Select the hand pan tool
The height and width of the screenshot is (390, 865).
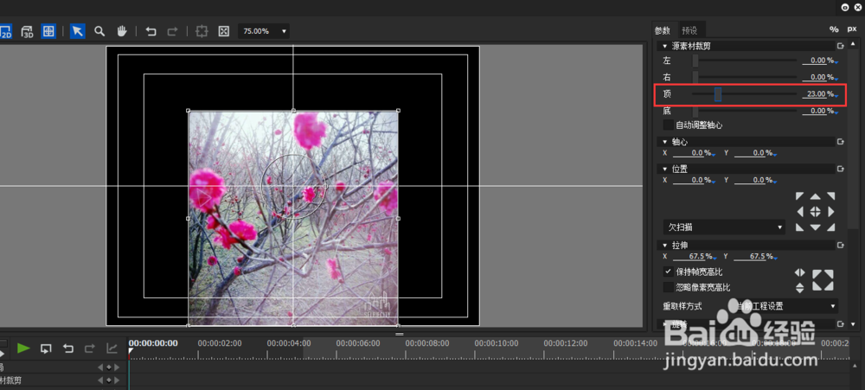[x=122, y=31]
